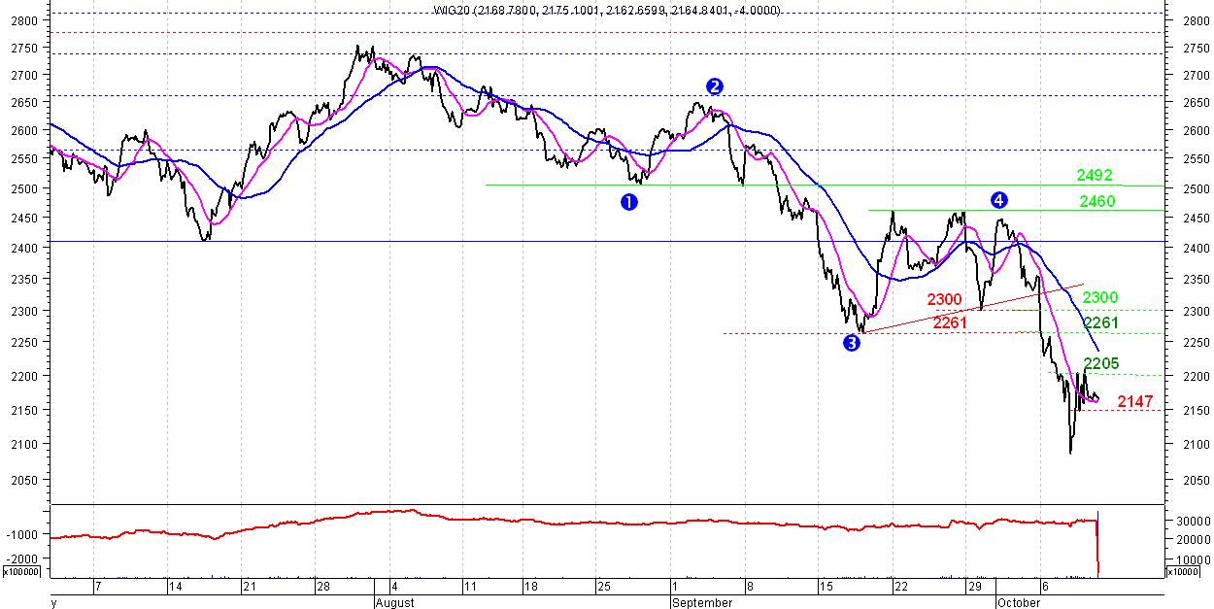Click the date tick labeled 21

pos(250,588)
